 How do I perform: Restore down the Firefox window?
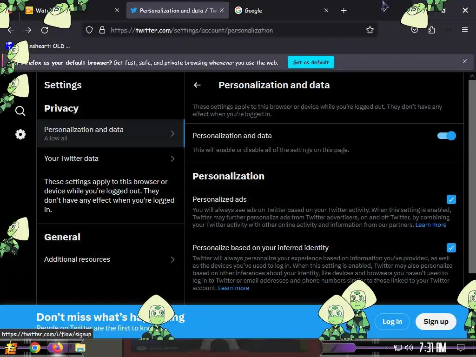(444, 10)
